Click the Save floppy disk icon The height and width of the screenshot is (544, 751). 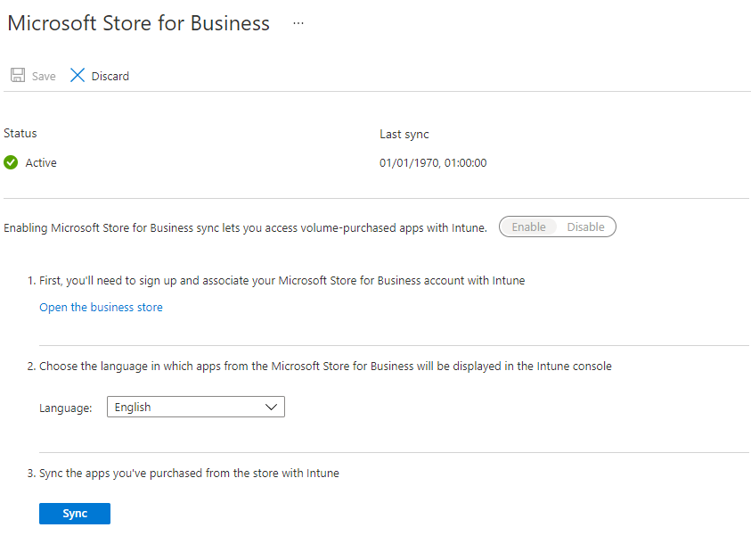18,75
